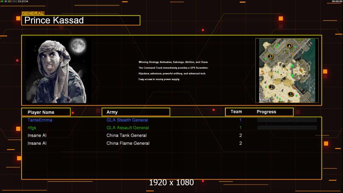Click the GENERAL label above the name
This screenshot has height=193, width=343.
33,13
